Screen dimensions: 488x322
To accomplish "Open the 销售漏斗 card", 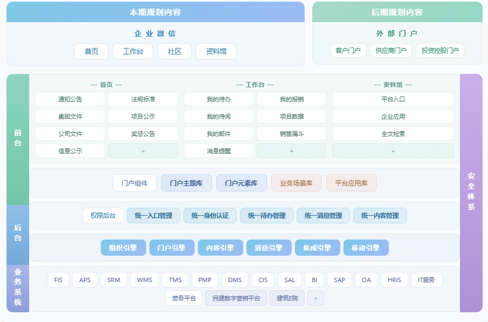I will (x=292, y=134).
